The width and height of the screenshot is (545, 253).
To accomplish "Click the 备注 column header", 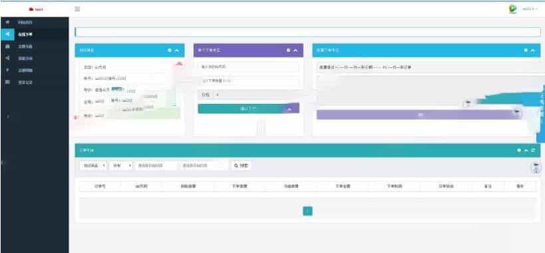I will point(488,186).
